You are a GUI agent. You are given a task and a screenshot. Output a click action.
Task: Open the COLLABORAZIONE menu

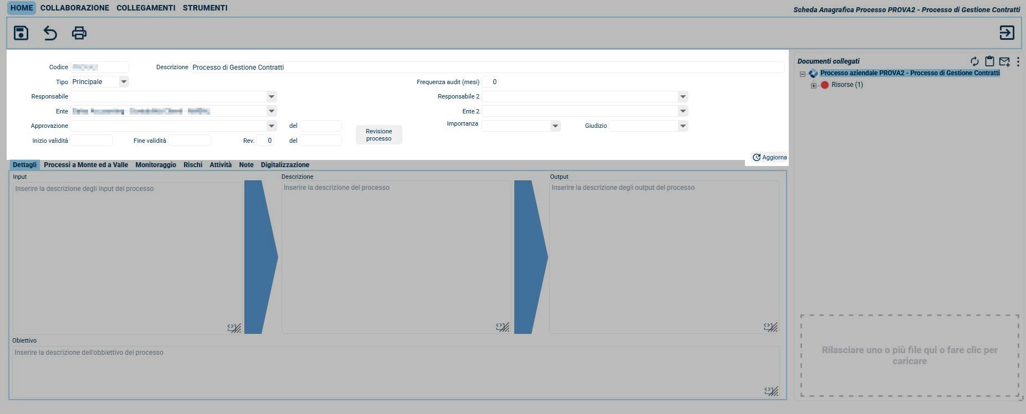click(x=74, y=8)
